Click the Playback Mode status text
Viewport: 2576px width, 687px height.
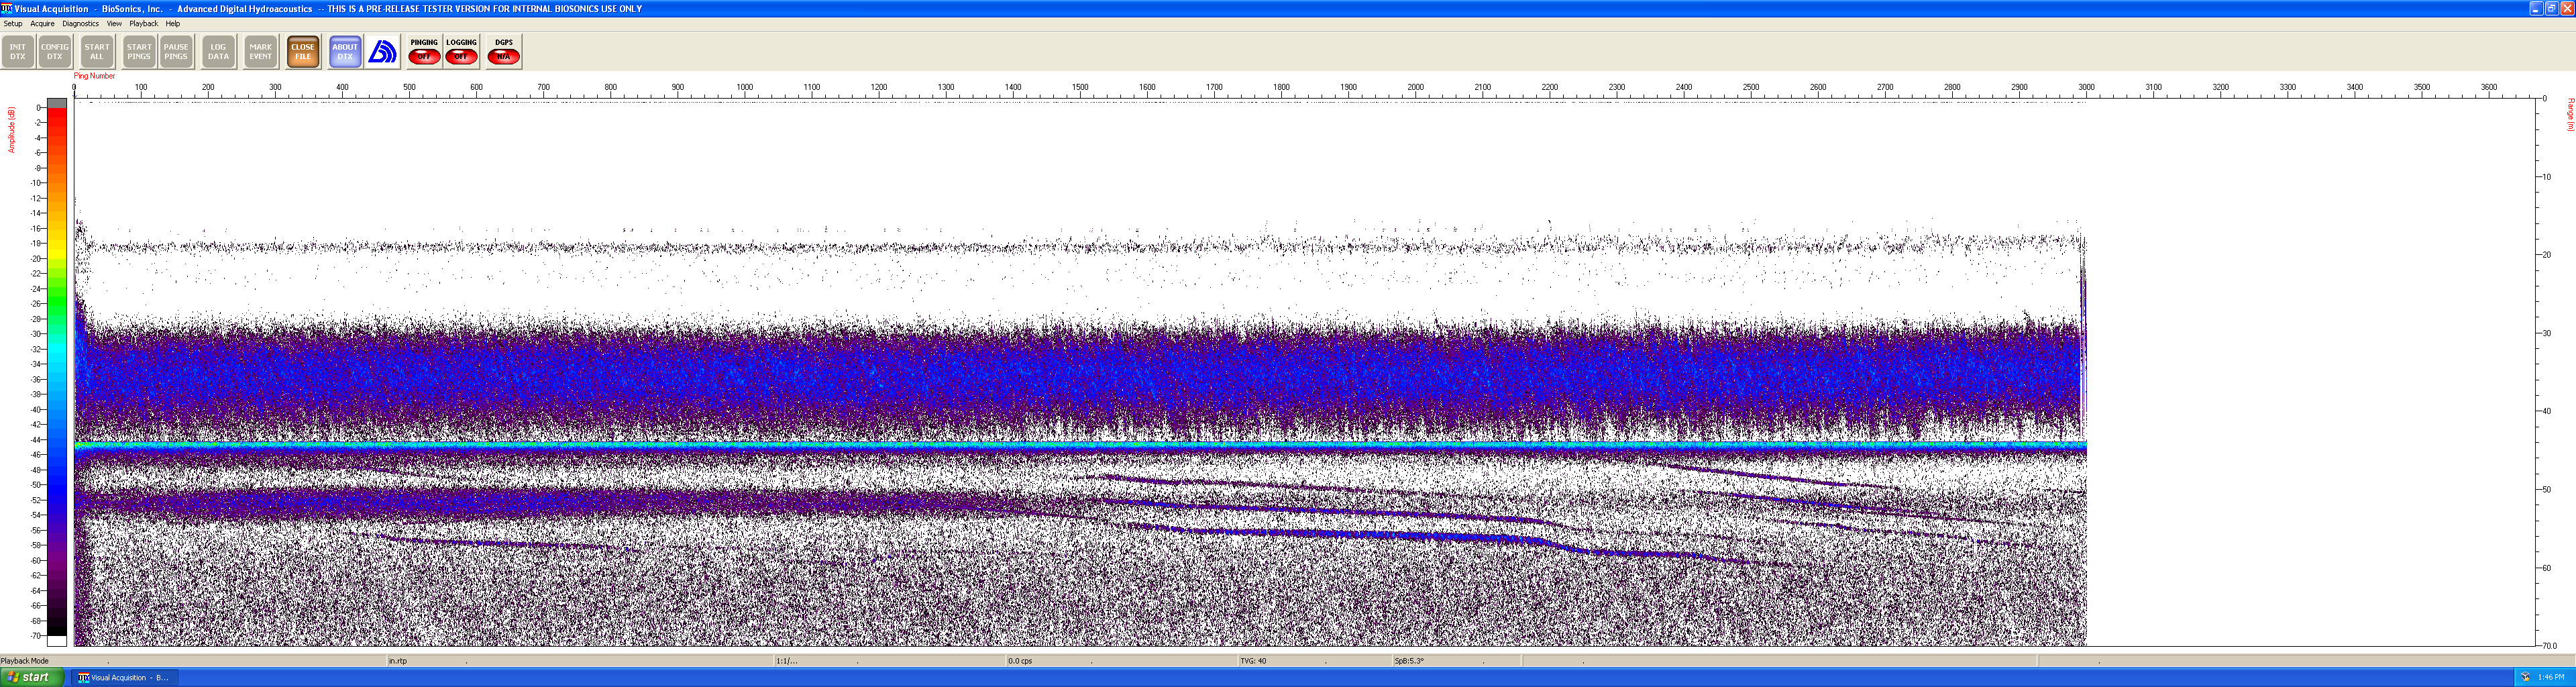click(x=25, y=661)
